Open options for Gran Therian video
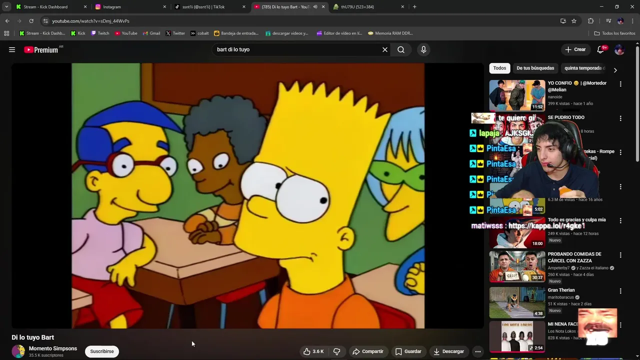This screenshot has width=640, height=360. pyautogui.click(x=620, y=291)
